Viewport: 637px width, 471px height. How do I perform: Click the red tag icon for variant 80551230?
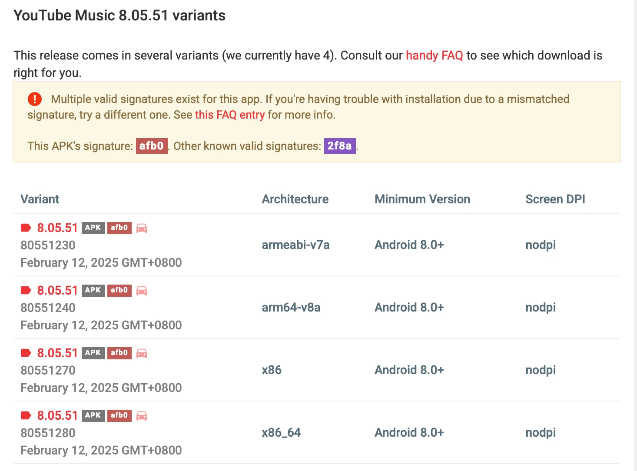click(x=26, y=228)
